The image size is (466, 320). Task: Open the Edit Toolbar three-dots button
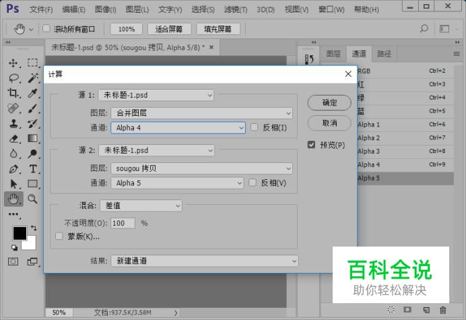tap(13, 214)
